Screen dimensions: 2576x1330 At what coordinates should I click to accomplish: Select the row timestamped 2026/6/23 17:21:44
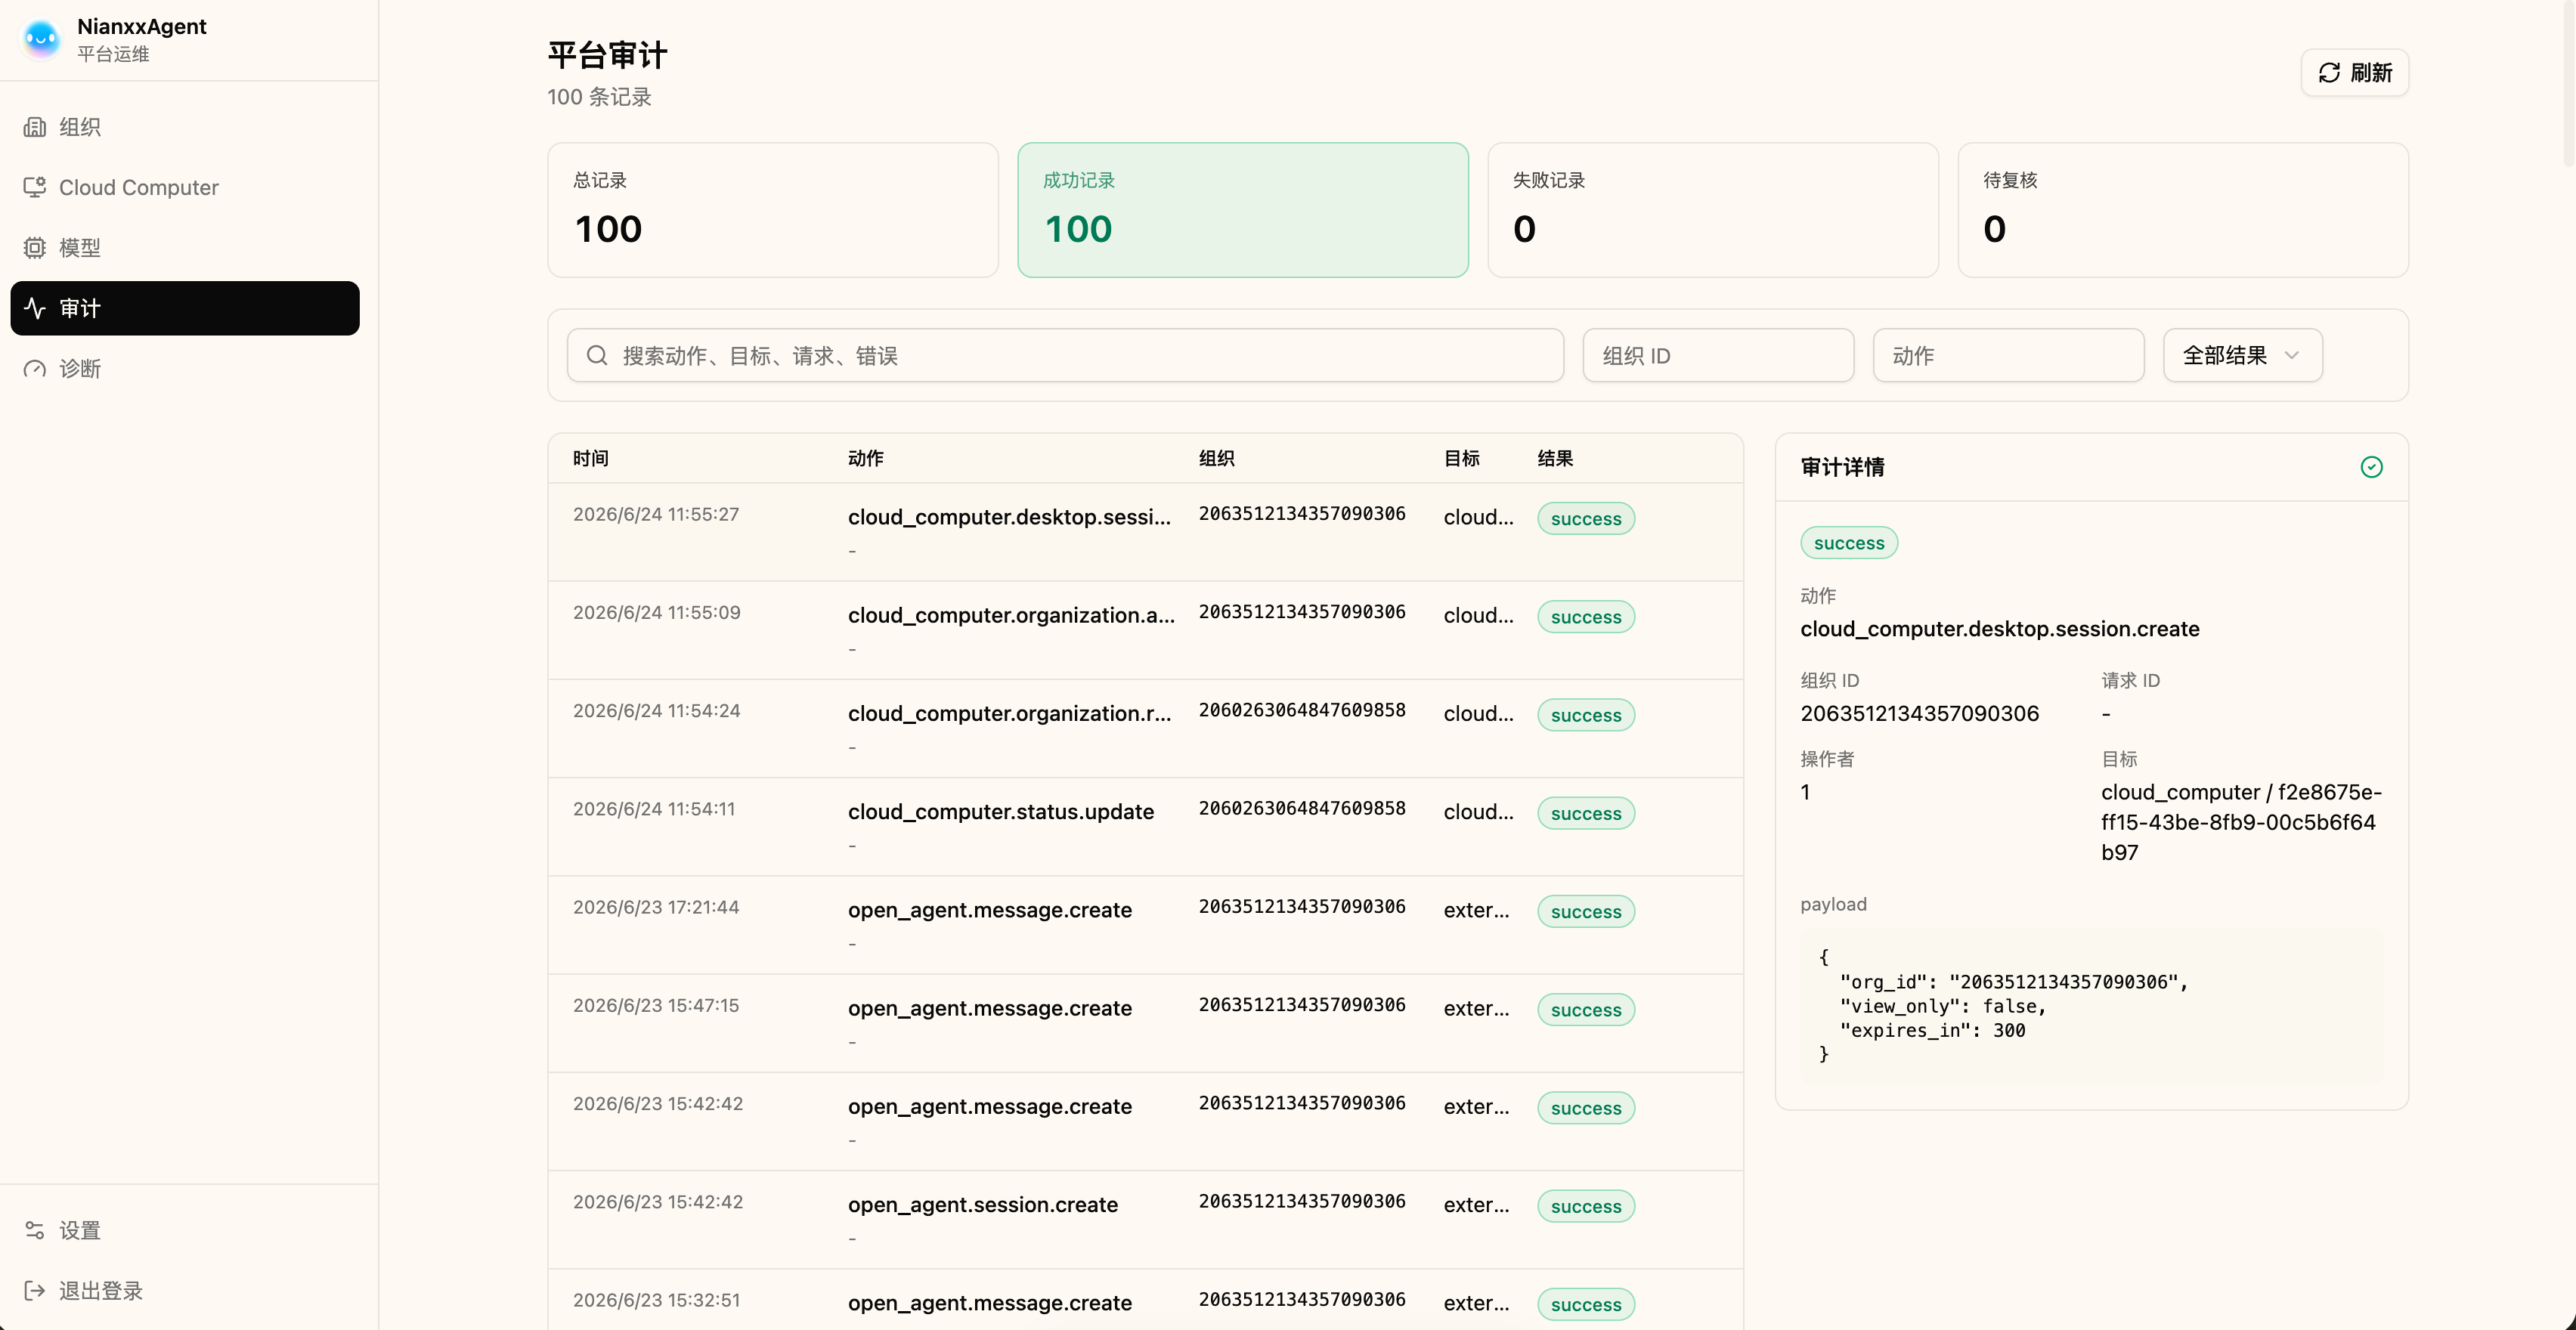[x=1145, y=925]
